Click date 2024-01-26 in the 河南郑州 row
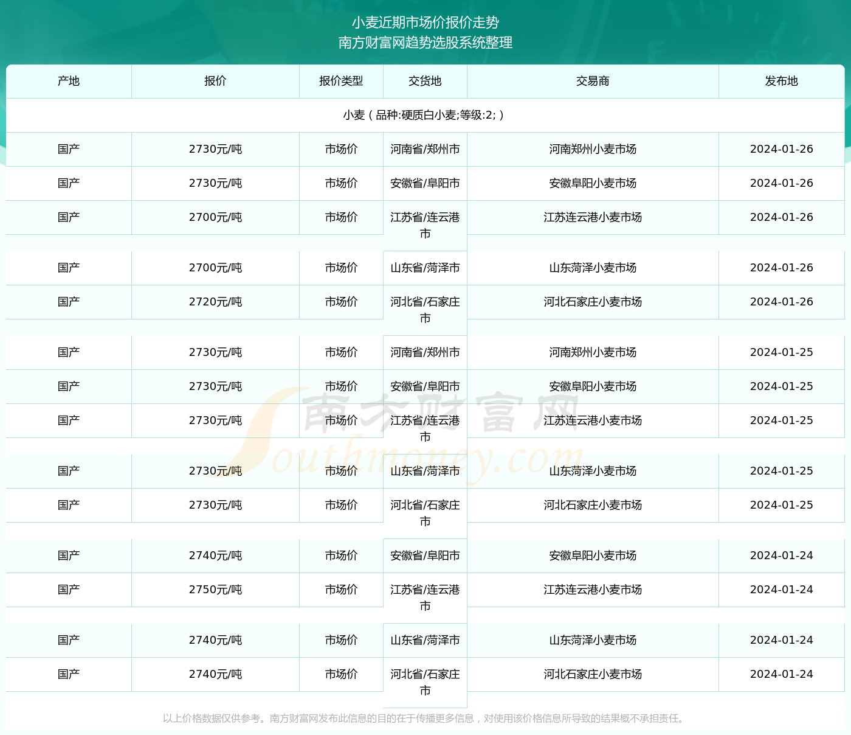 782,149
